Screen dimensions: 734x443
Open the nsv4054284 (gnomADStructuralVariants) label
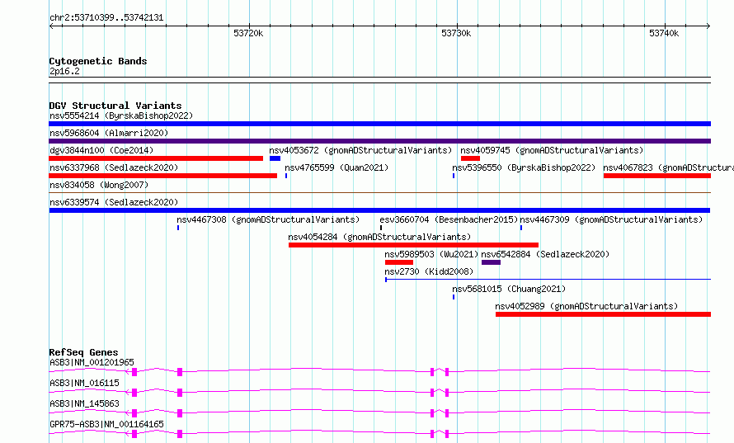pyautogui.click(x=379, y=237)
